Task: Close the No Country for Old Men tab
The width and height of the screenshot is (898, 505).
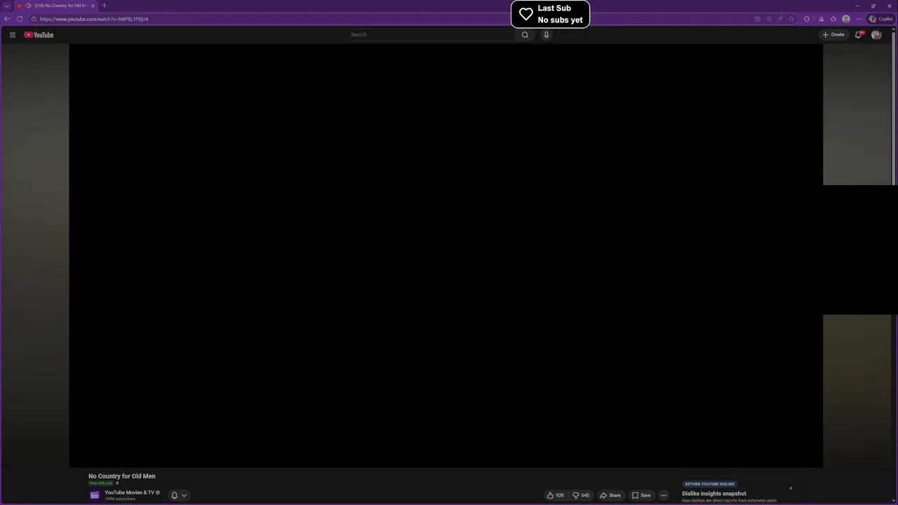Action: (93, 6)
